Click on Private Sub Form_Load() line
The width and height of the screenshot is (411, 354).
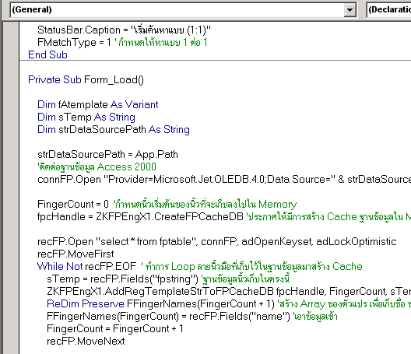(86, 79)
